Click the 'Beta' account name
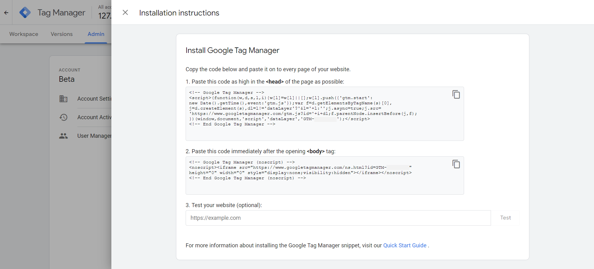 pyautogui.click(x=67, y=79)
